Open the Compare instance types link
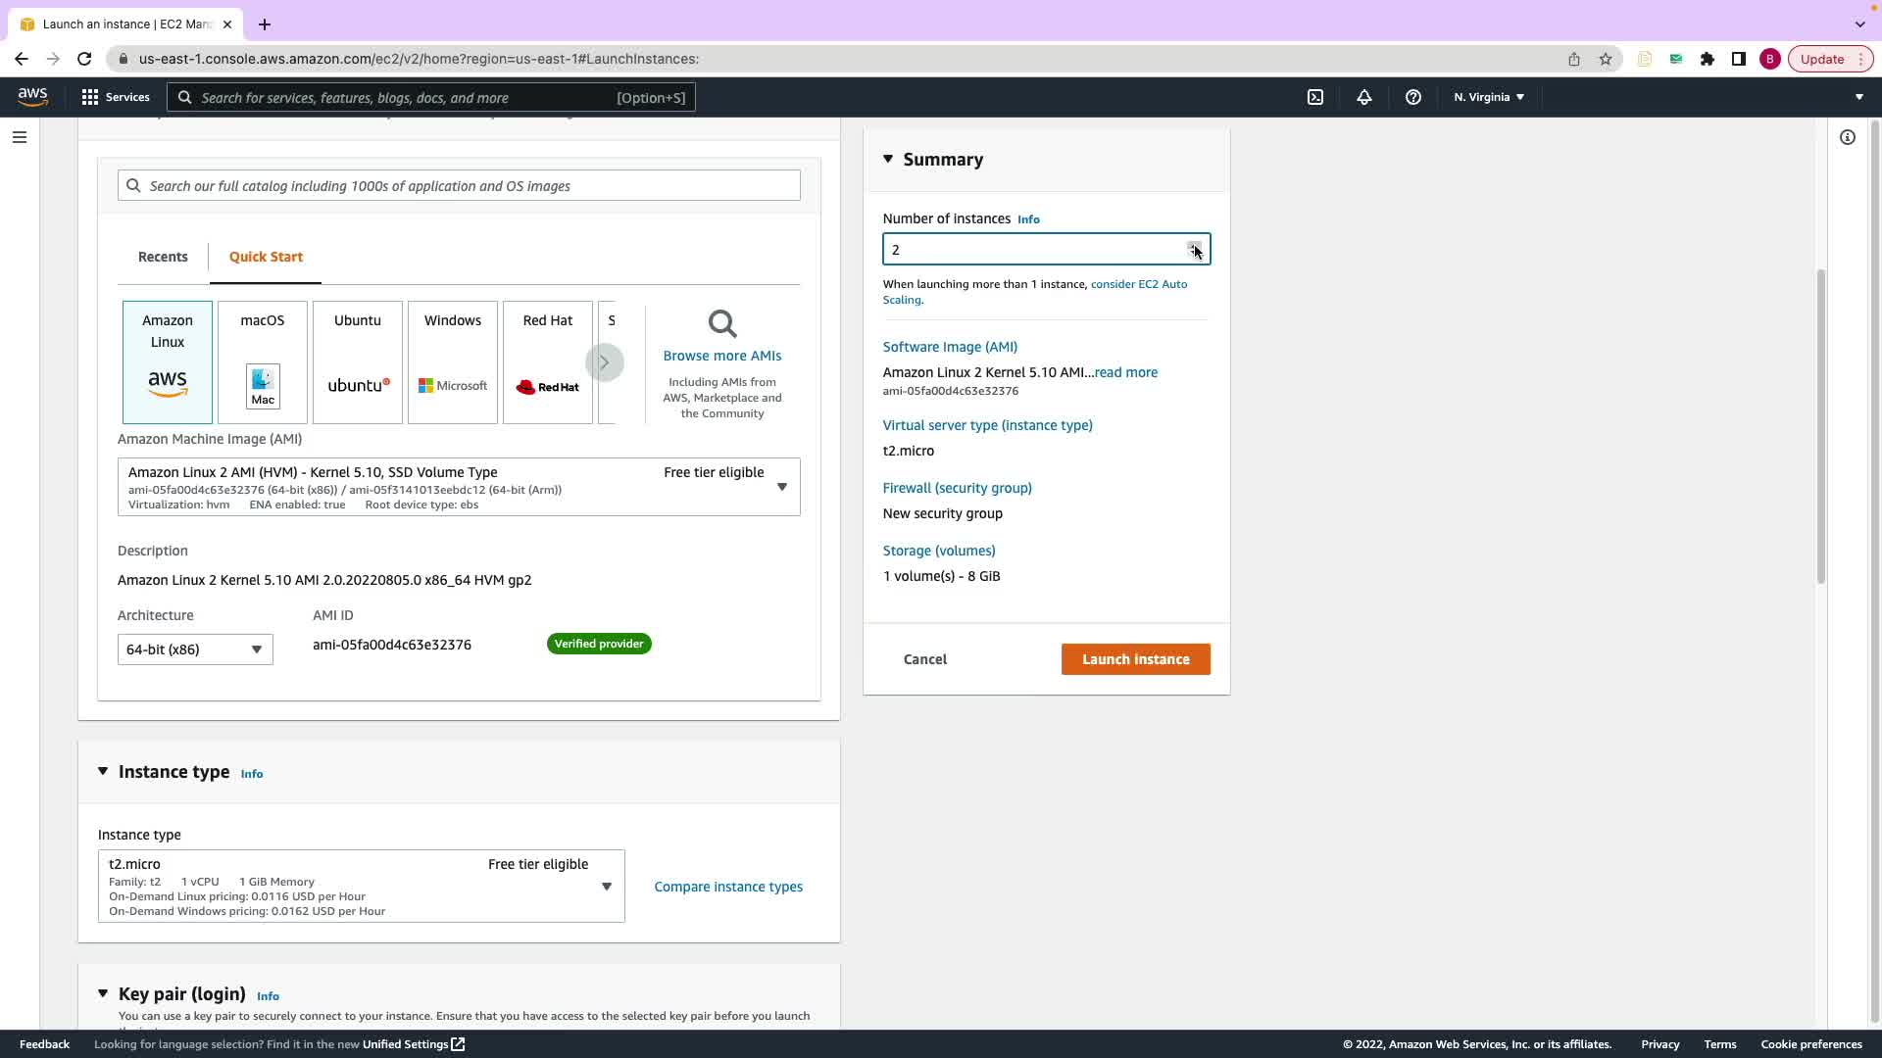1882x1058 pixels. (x=727, y=887)
